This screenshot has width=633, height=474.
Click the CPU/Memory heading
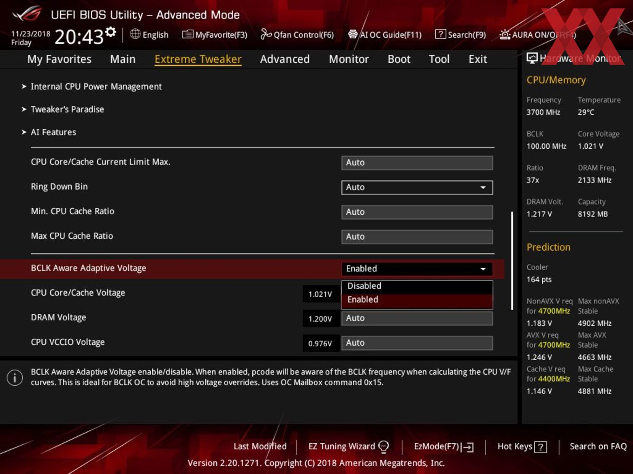tap(556, 80)
